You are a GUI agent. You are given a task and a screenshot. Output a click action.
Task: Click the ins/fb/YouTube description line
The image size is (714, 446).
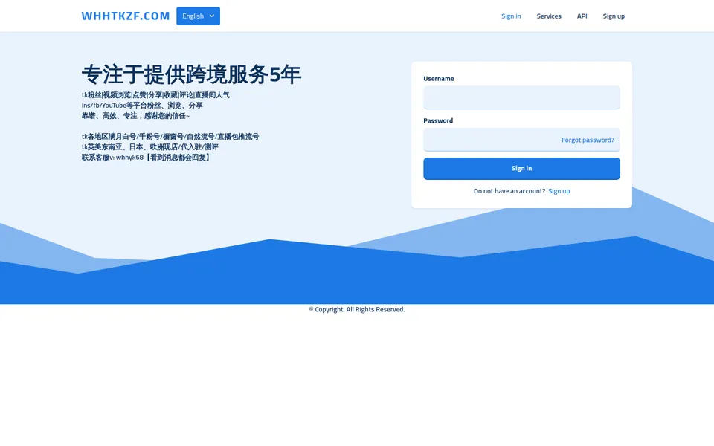coord(142,105)
